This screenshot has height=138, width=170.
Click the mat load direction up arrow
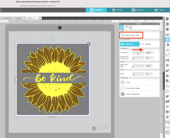tap(60, 27)
